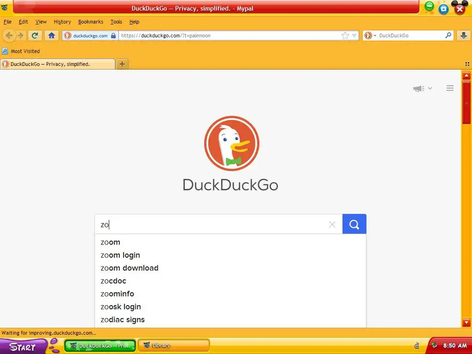Choose the 'zoosk login' suggestion
This screenshot has height=354, width=472.
click(x=230, y=307)
